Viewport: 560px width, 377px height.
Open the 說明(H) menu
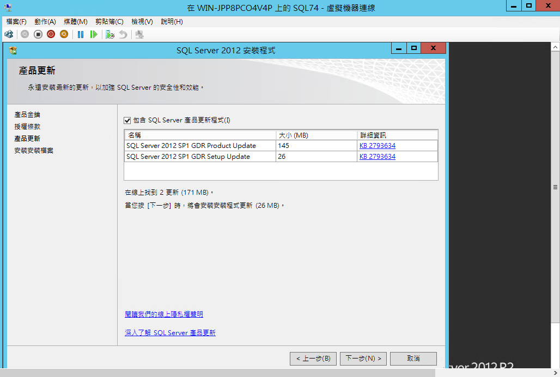tap(172, 22)
